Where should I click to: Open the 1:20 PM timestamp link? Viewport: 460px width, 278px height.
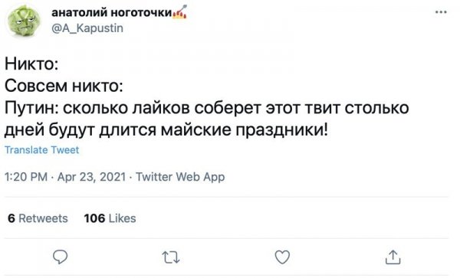(x=26, y=177)
